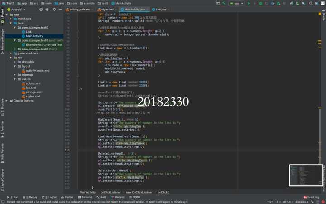Select the Link class in project tree
Viewport: 326px width, 204px height.
(29, 32)
